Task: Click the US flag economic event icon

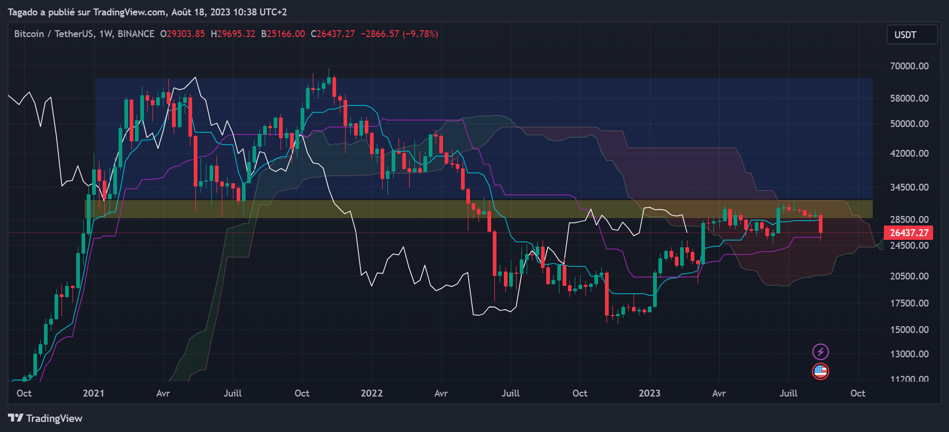Action: coord(820,371)
